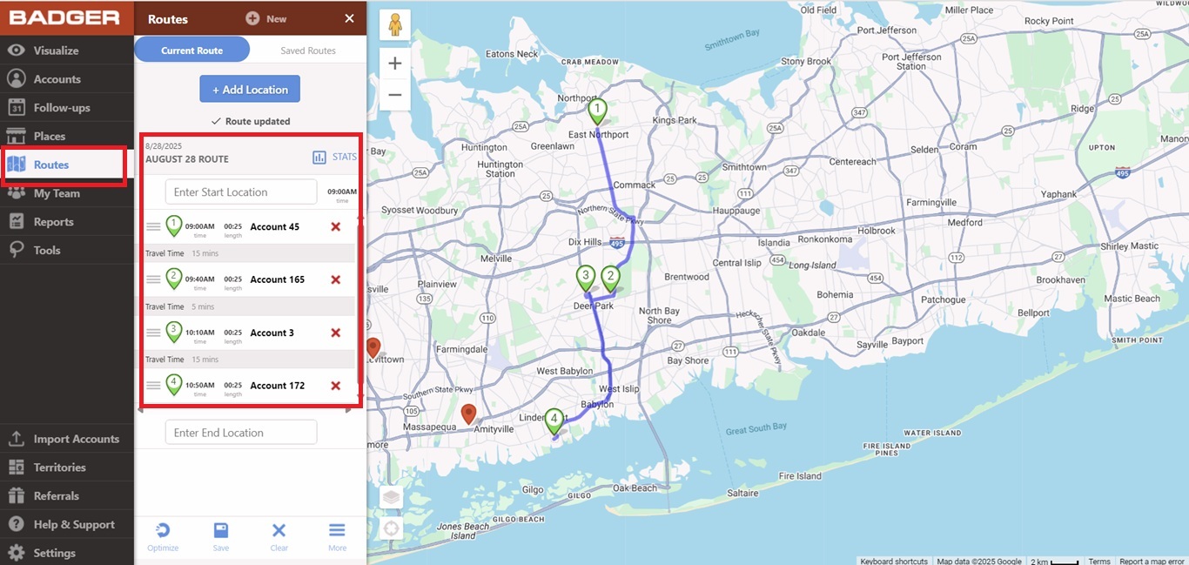Screen dimensions: 1189x565
Task: Click the Add Location button
Action: click(x=250, y=90)
